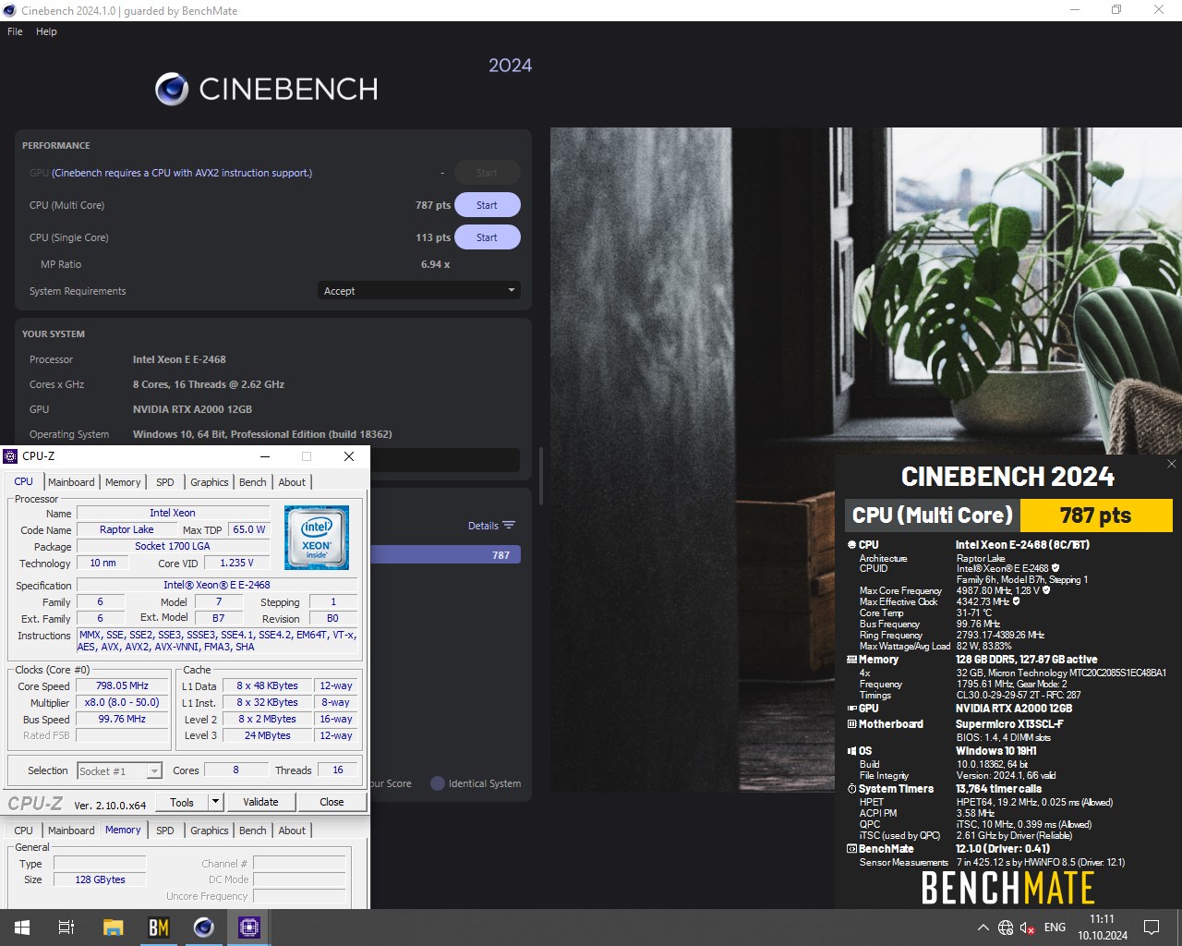Minimize the CPU-Z window
This screenshot has width=1182, height=946.
[x=265, y=456]
